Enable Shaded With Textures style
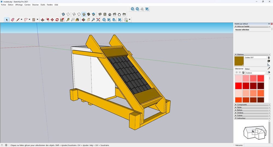The image size is (273, 147). tap(89, 14)
